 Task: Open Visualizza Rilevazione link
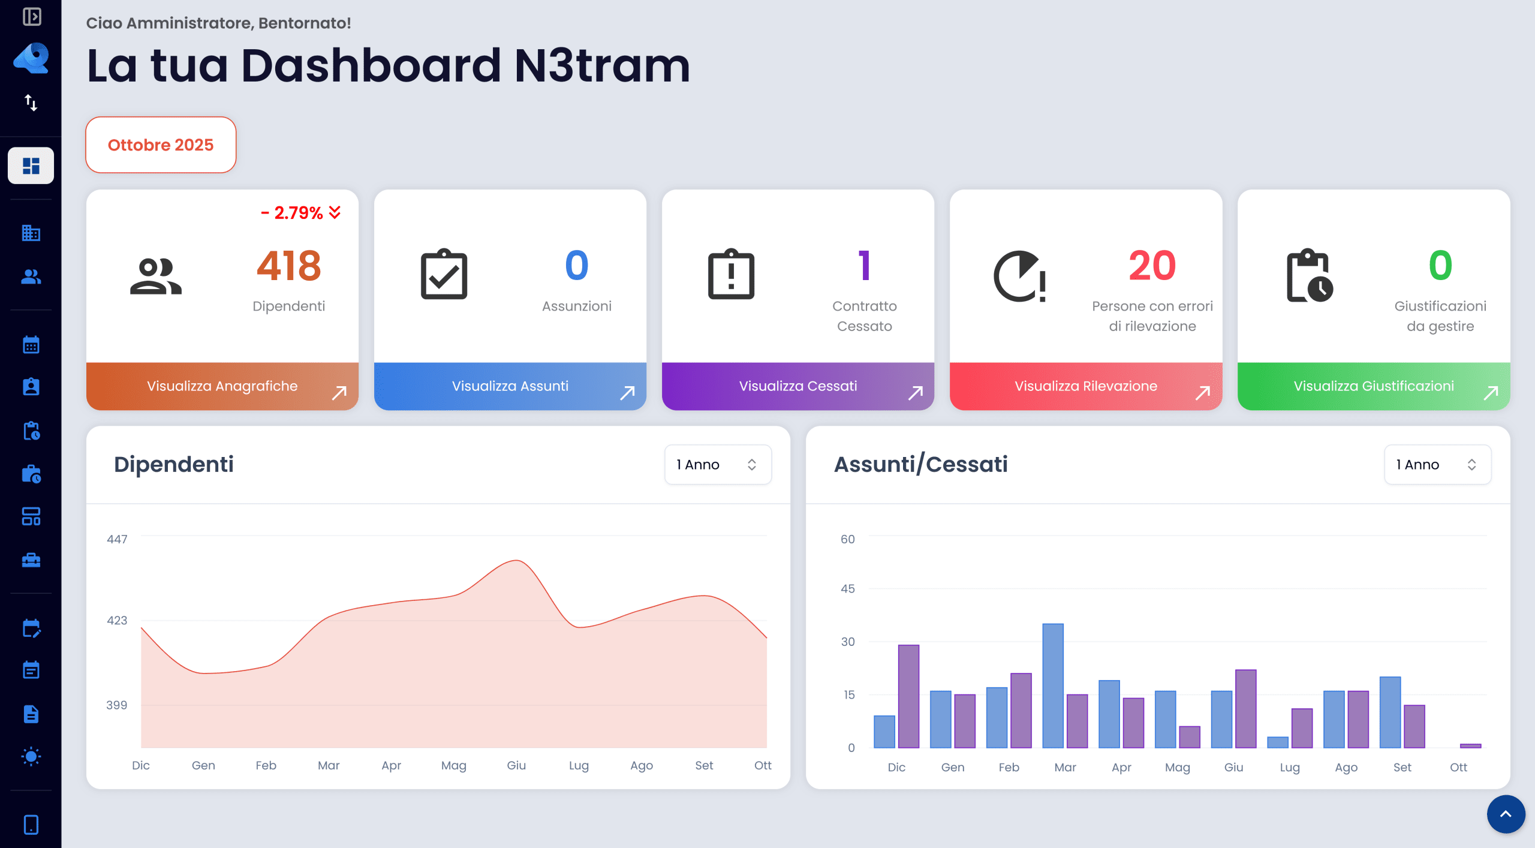click(x=1086, y=386)
